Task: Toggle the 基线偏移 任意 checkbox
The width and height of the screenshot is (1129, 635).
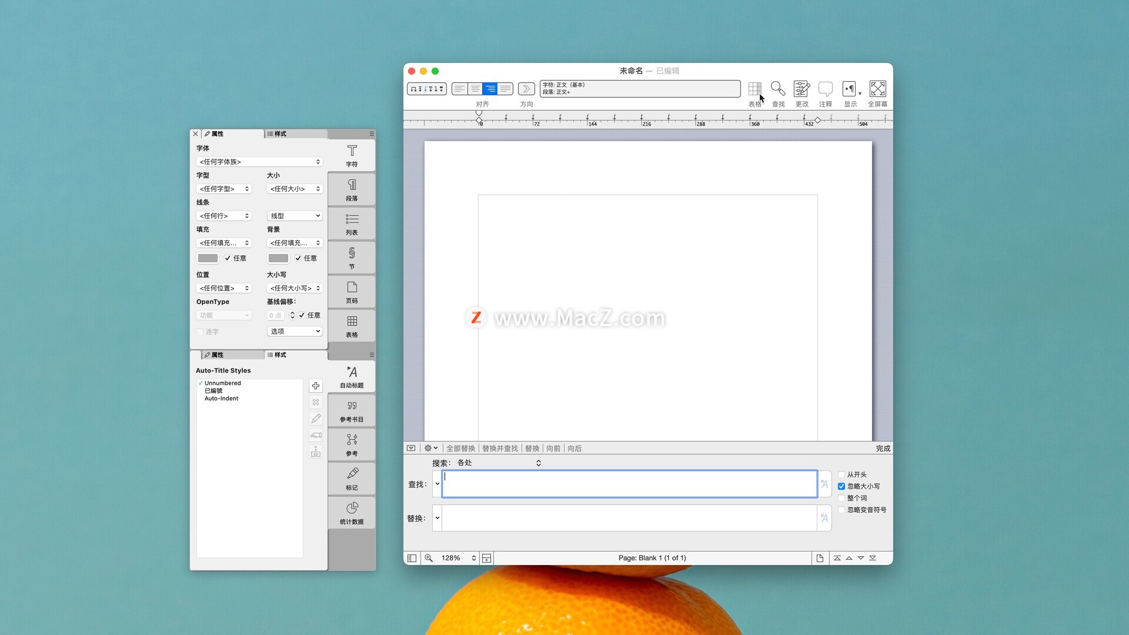Action: [x=302, y=315]
